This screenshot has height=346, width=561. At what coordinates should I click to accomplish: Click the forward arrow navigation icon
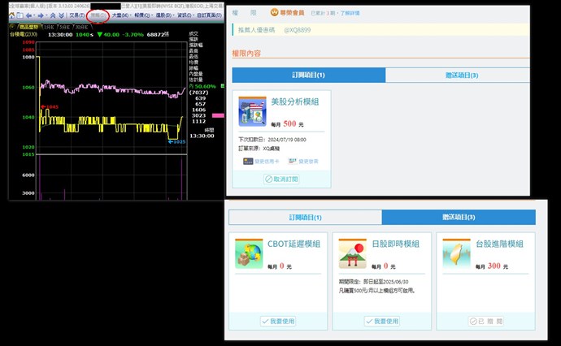click(41, 15)
